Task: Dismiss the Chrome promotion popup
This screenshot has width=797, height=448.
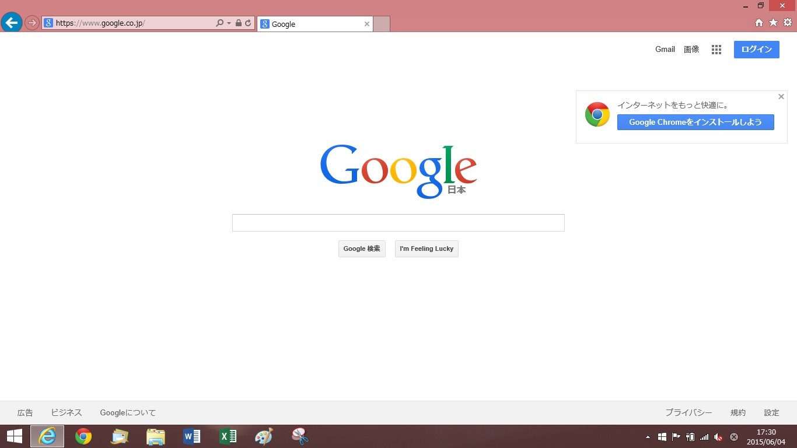Action: click(781, 97)
